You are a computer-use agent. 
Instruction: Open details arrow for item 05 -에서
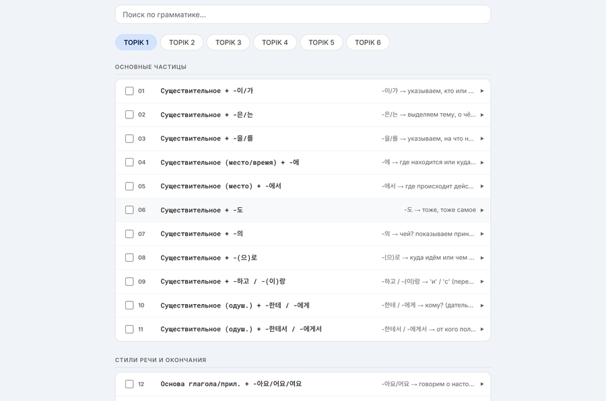(482, 186)
